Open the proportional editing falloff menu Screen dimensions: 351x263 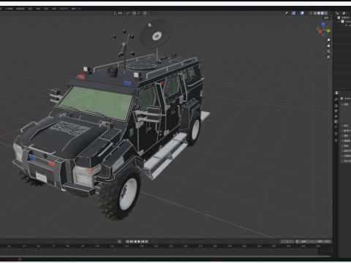pyautogui.click(x=148, y=13)
